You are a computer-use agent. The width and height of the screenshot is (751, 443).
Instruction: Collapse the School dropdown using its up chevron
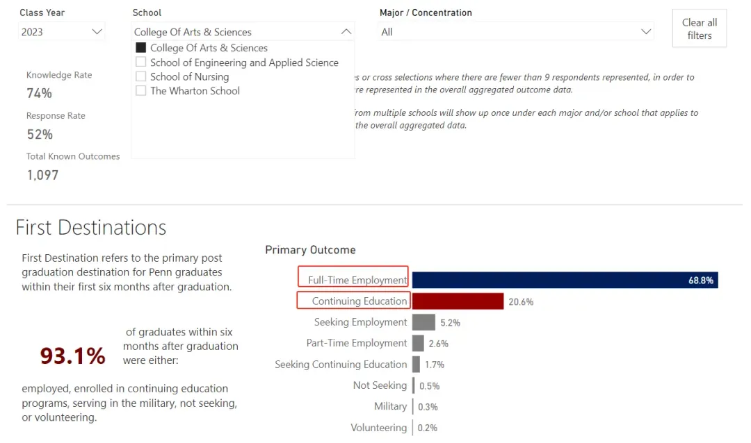coord(346,32)
